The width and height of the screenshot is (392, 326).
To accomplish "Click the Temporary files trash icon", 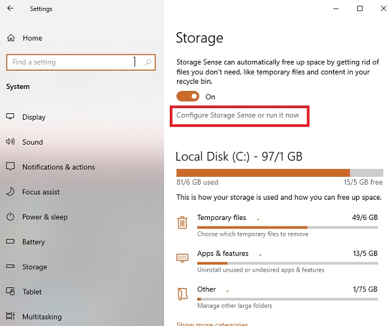I will (x=182, y=223).
